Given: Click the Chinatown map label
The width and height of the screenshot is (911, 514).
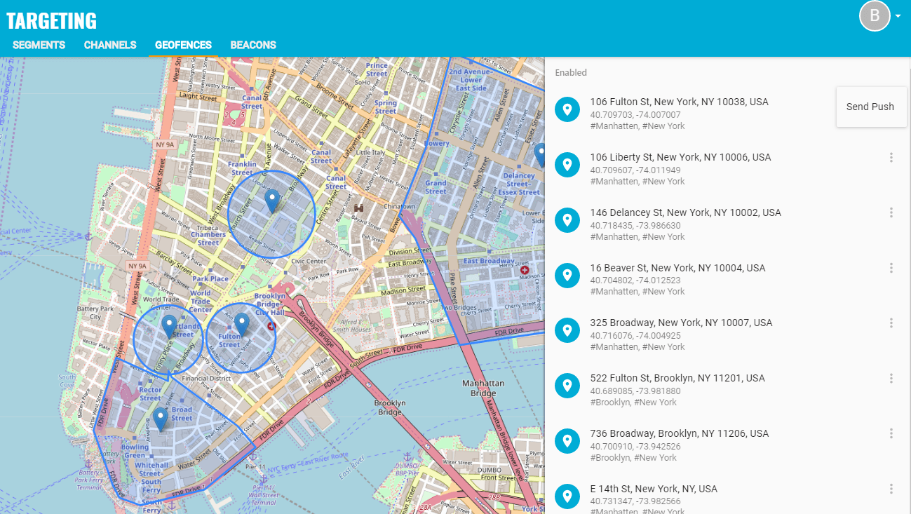Looking at the screenshot, I should coord(399,207).
